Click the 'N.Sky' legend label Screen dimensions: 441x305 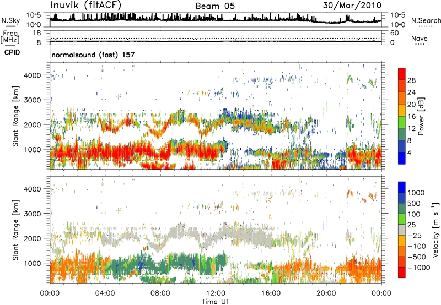[10, 20]
